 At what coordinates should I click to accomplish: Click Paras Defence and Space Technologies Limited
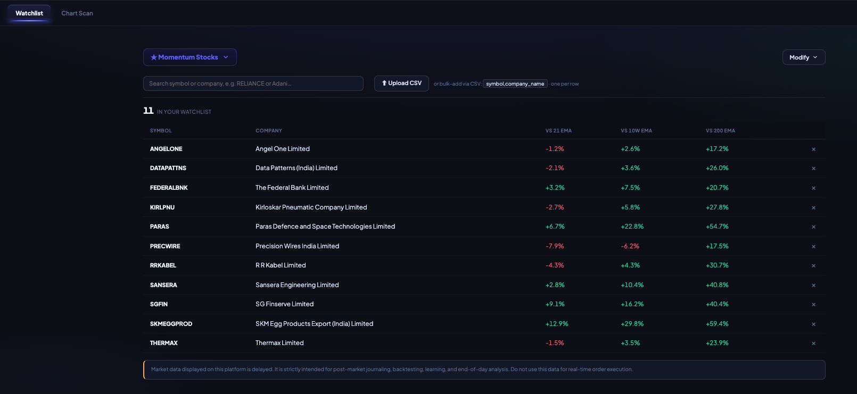coord(325,227)
